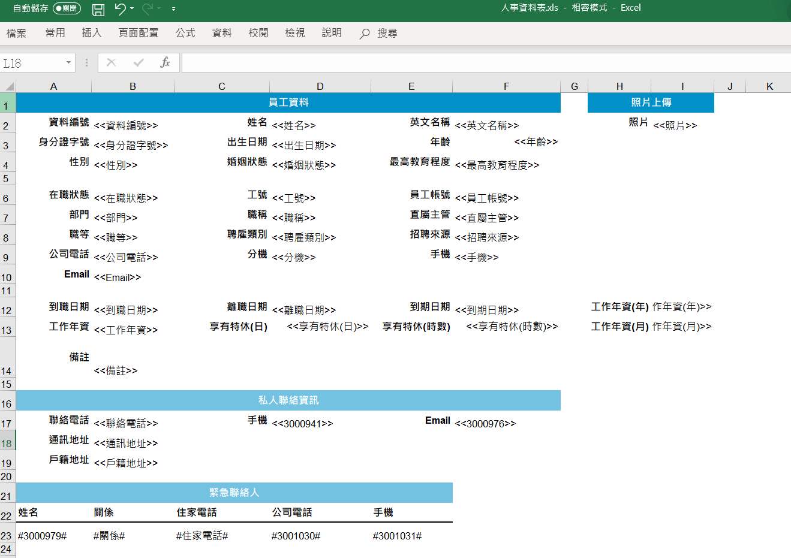Click inside the formula bar input
The width and height of the screenshot is (791, 558).
tap(480, 62)
